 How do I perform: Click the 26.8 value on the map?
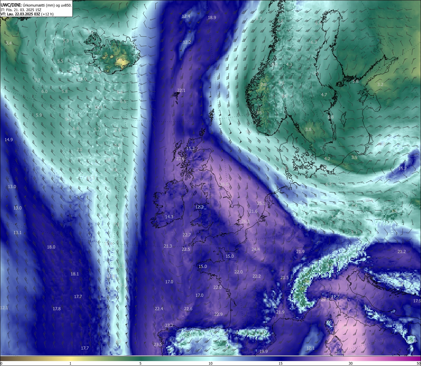pos(224,184)
